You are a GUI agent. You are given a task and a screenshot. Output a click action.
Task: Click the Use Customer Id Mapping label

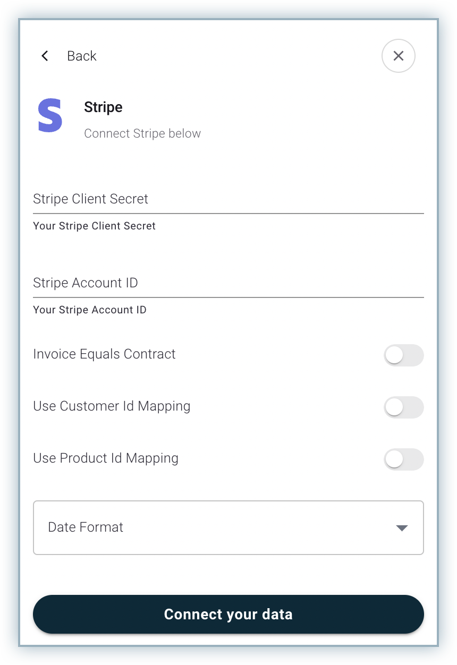(112, 406)
